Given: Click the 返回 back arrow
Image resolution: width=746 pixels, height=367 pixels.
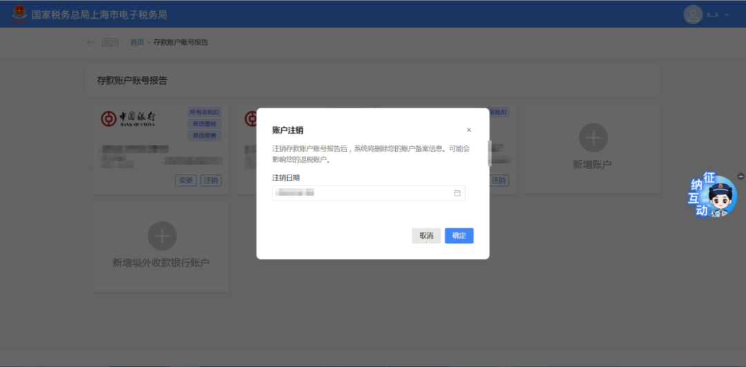Looking at the screenshot, I should [92, 43].
